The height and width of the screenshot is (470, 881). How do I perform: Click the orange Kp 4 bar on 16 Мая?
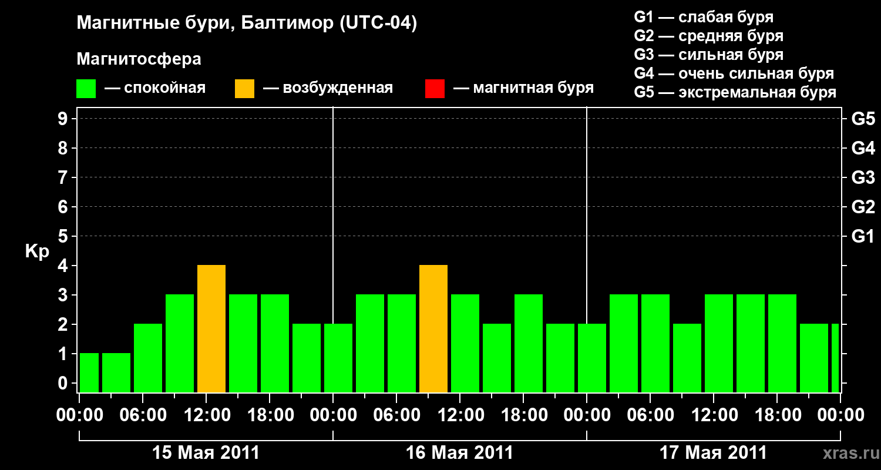coord(433,329)
